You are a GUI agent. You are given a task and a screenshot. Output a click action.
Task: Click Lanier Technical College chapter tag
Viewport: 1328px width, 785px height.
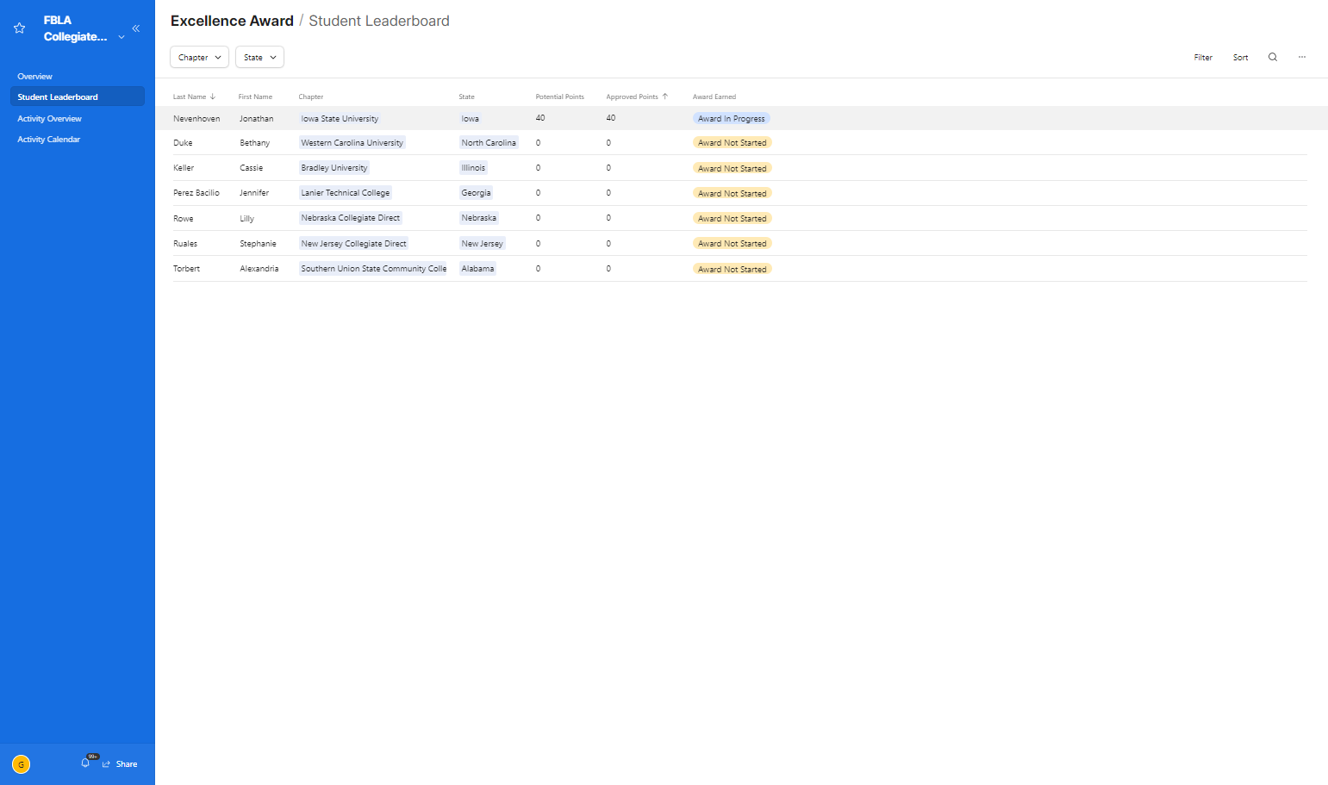[x=345, y=193]
